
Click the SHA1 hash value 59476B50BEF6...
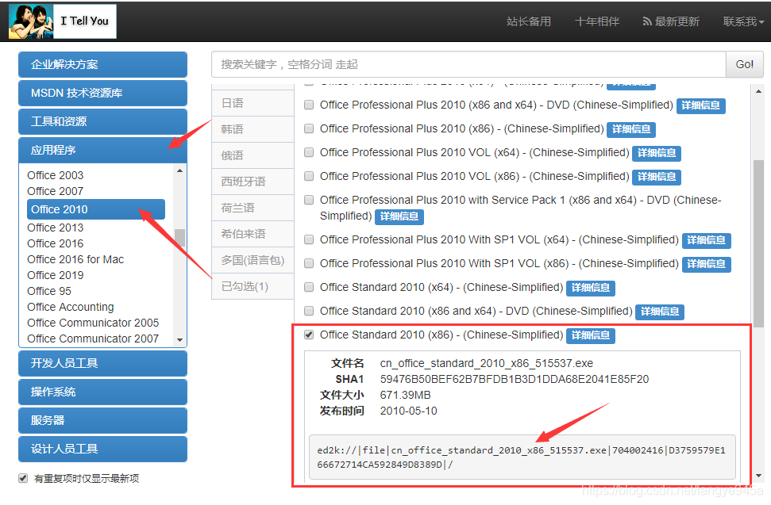point(515,379)
